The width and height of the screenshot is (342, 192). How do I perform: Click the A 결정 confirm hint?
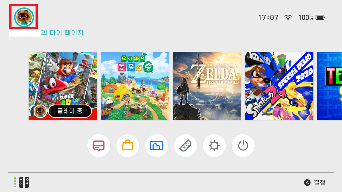point(314,182)
